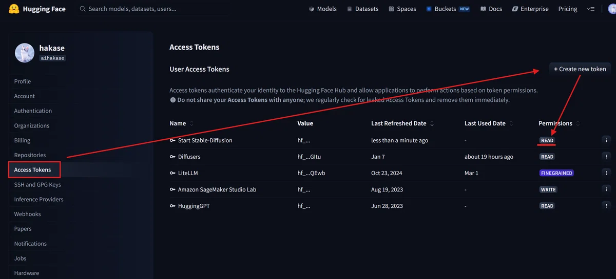This screenshot has height=279, width=616.
Task: Click HuggingGPT token name
Action: (194, 206)
